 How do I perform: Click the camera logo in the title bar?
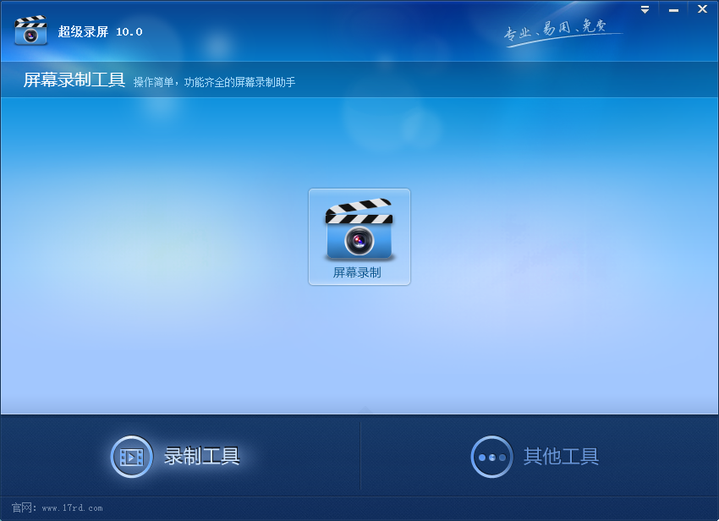[31, 30]
